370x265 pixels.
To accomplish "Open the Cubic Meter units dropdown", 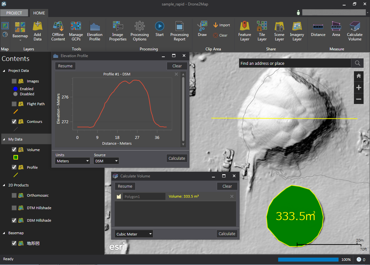I will coord(134,234).
